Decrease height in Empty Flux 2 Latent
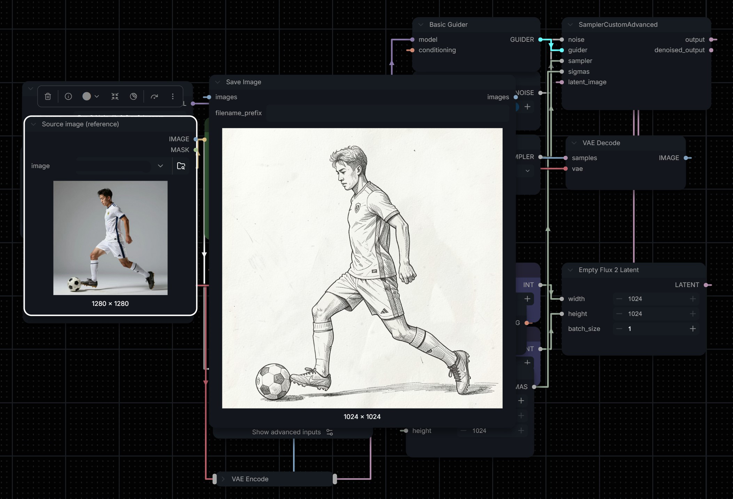Image resolution: width=733 pixels, height=499 pixels. [619, 314]
